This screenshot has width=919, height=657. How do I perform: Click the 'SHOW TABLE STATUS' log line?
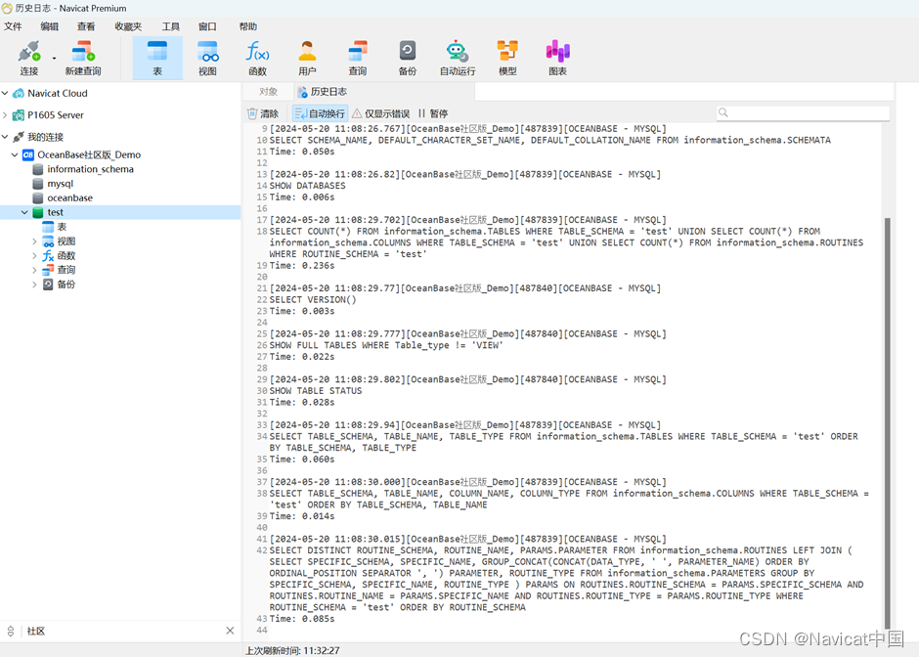click(x=316, y=391)
